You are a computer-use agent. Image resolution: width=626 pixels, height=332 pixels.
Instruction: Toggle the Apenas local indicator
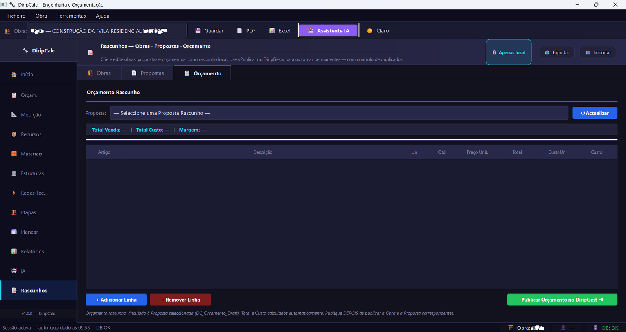click(x=509, y=52)
